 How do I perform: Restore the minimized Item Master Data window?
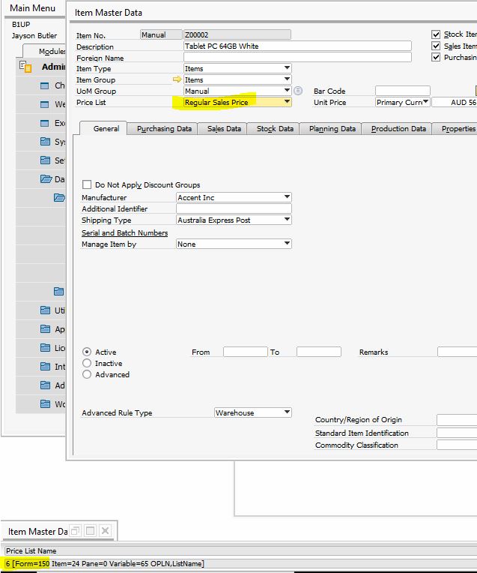(x=75, y=531)
